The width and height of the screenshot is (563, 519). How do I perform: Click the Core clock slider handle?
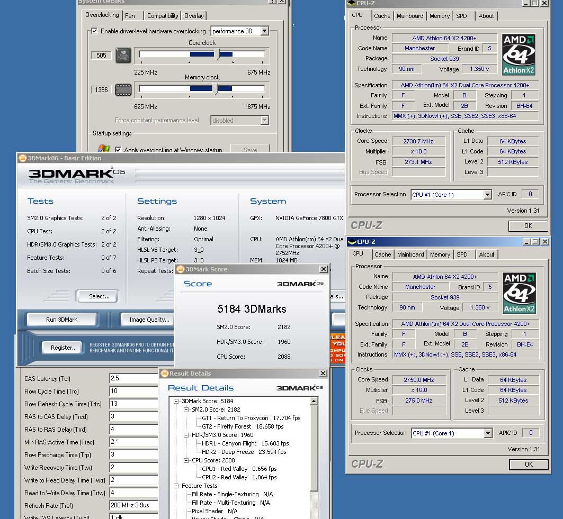[217, 54]
